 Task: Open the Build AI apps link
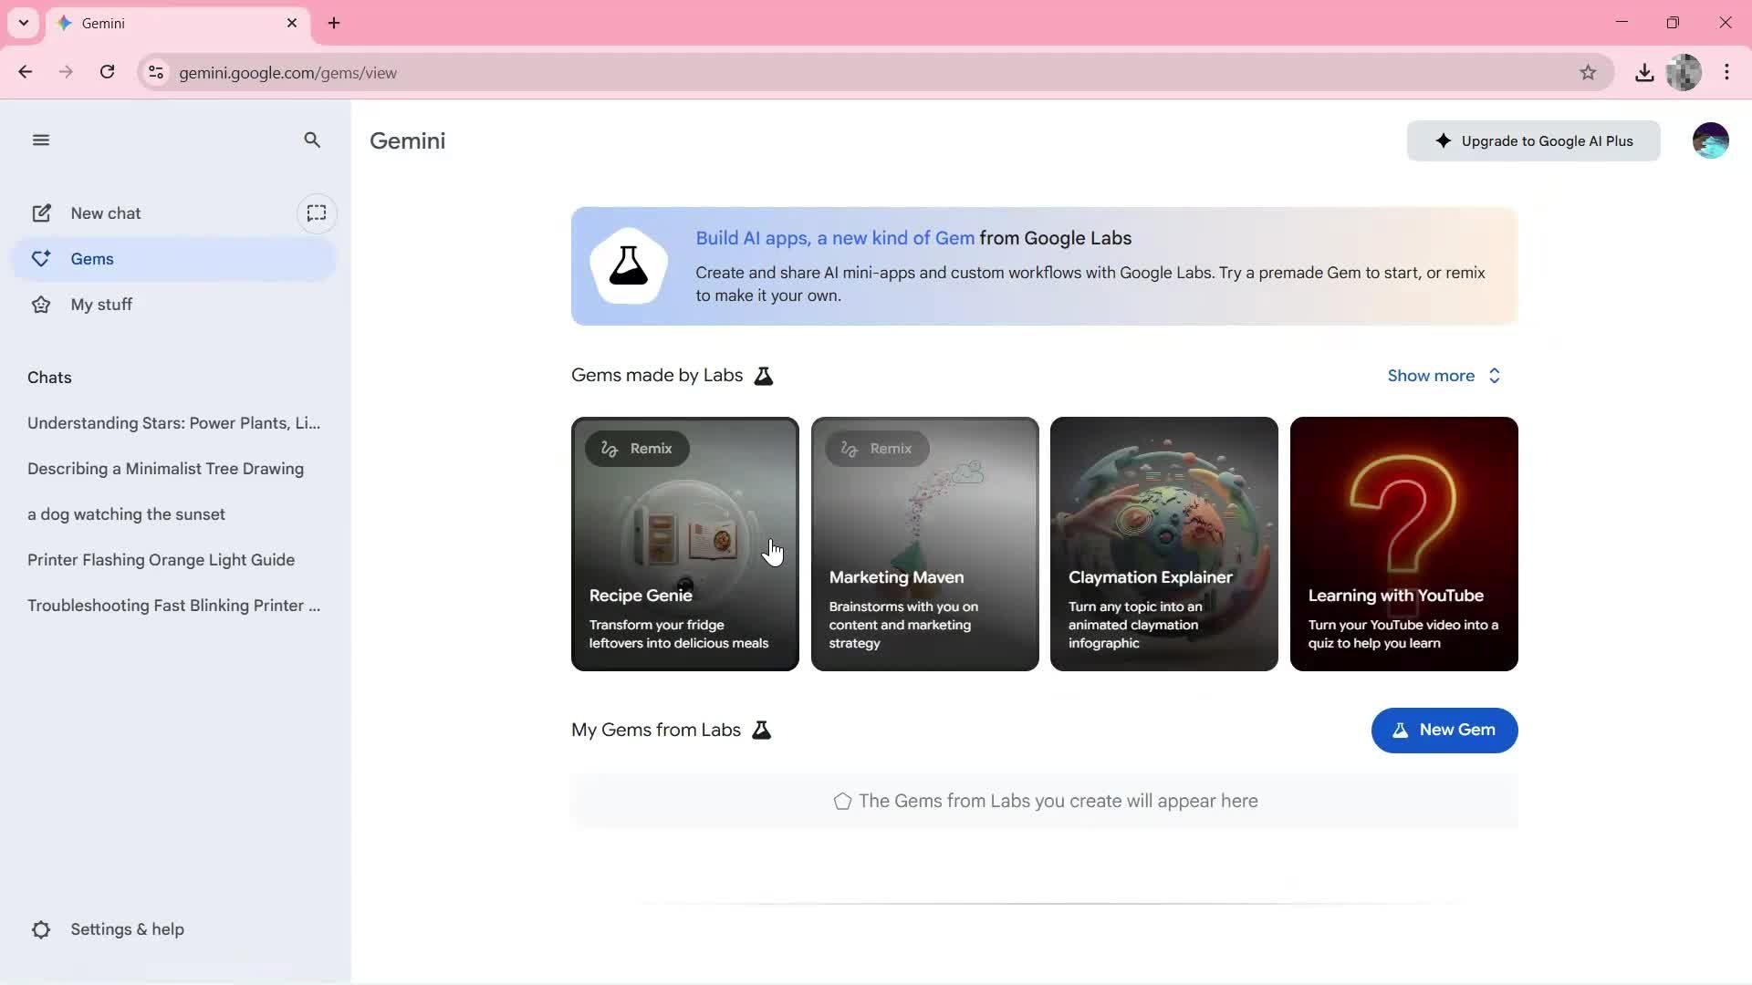pyautogui.click(x=833, y=237)
